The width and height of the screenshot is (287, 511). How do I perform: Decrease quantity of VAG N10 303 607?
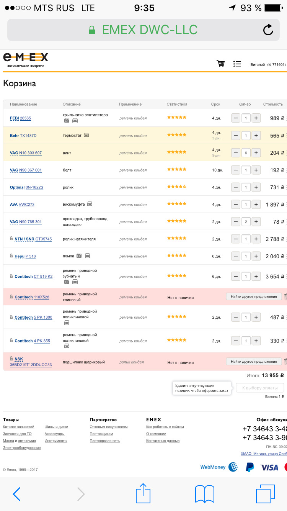[236, 152]
